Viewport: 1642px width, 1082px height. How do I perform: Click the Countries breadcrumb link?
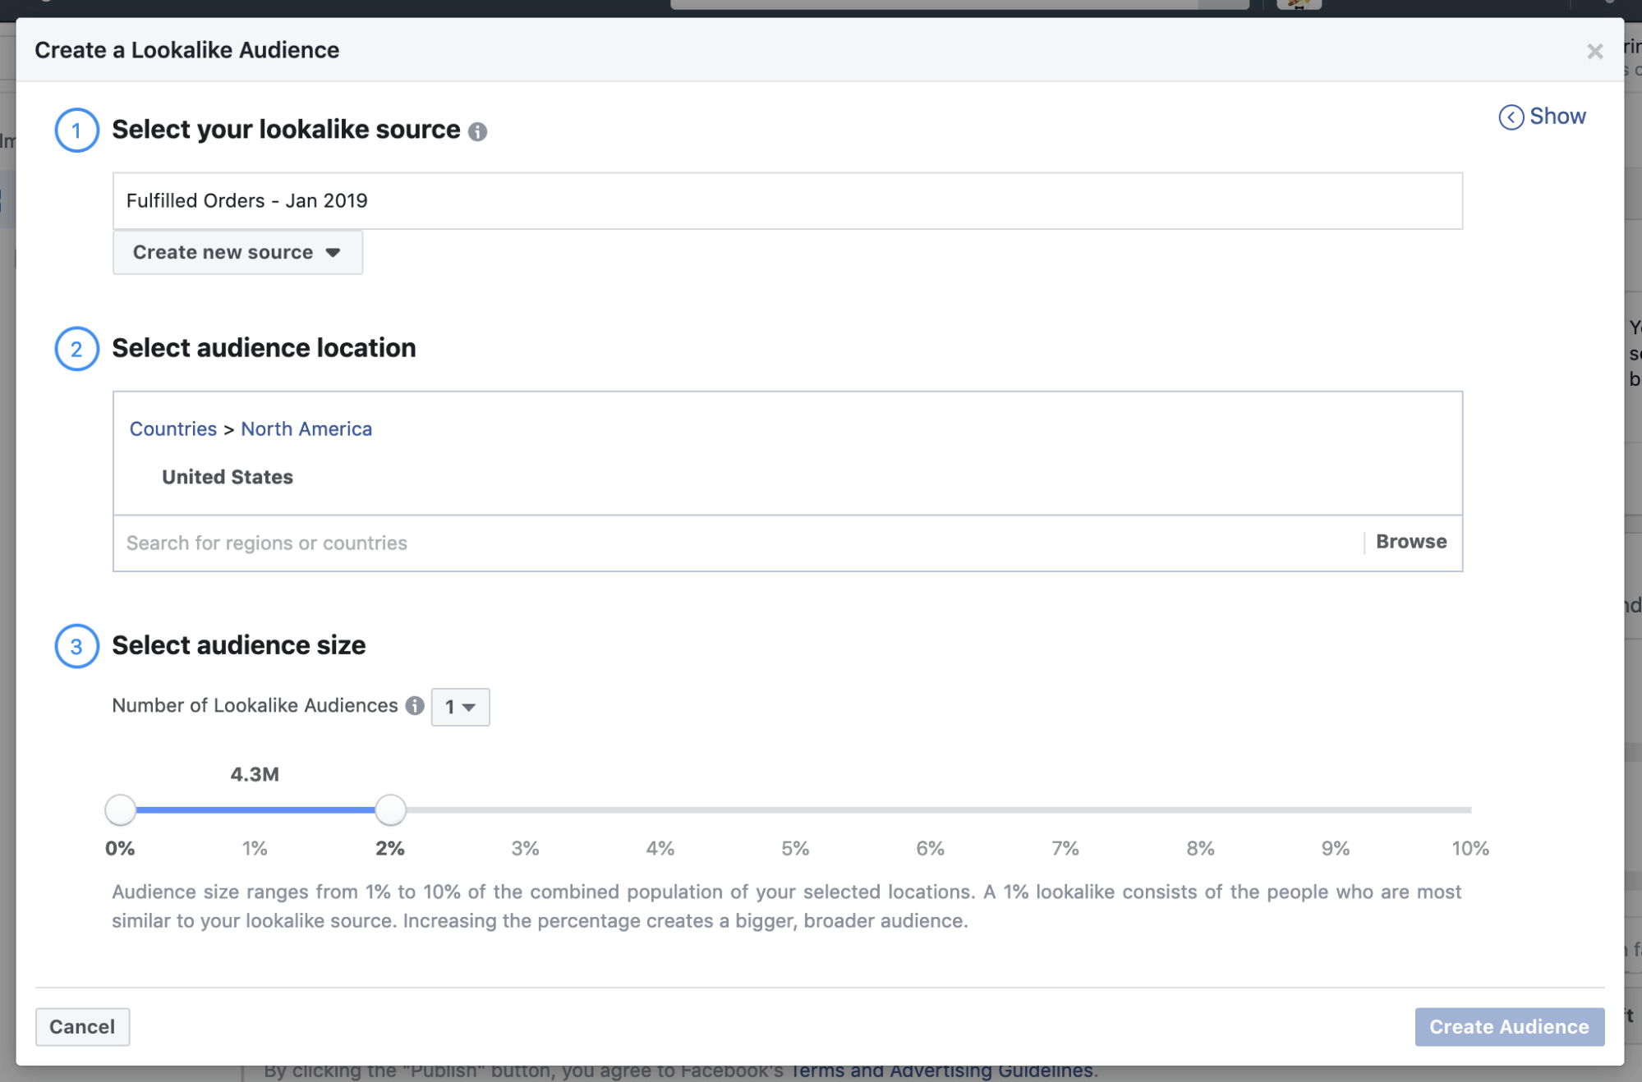click(x=173, y=429)
